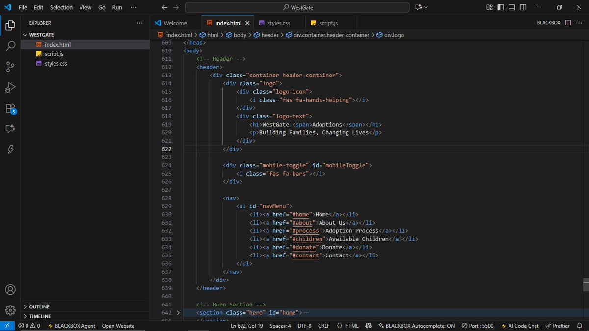This screenshot has width=589, height=331.
Task: Select script.js in Explorer
Action: (54, 54)
